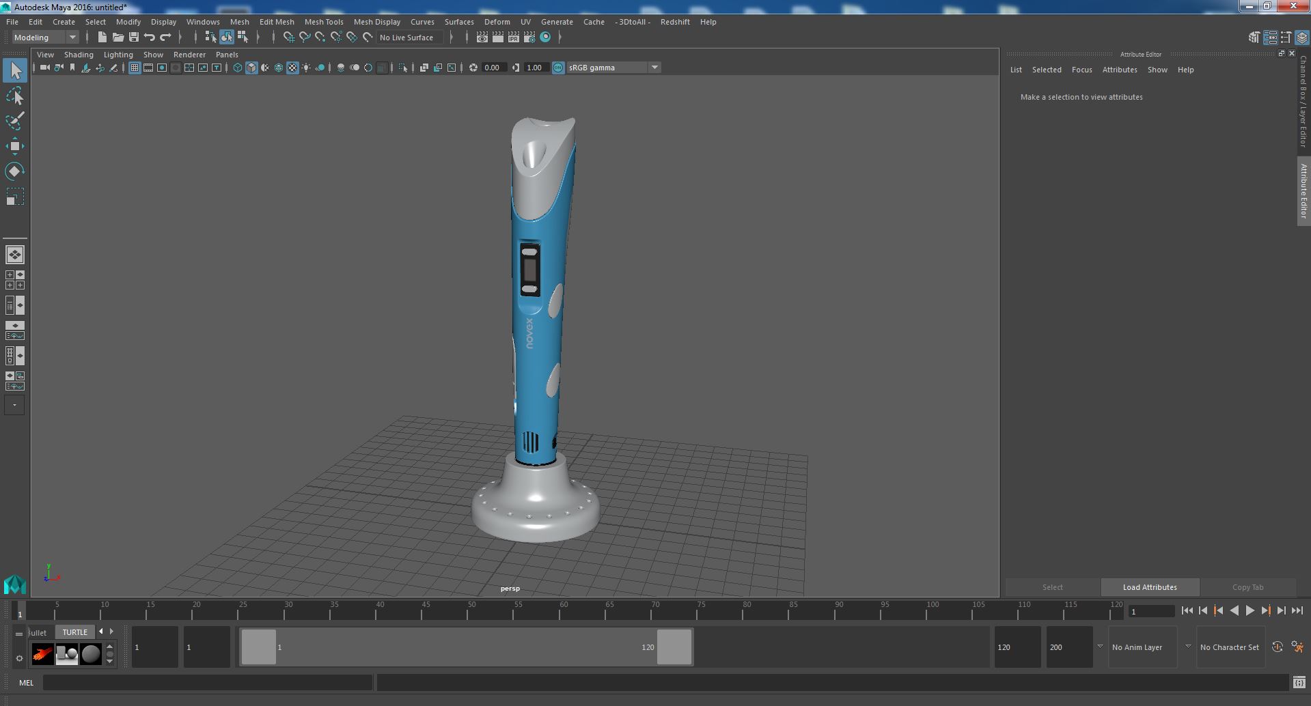Switch to four-view layout
Viewport: 1311px width, 706px height.
coord(15,280)
